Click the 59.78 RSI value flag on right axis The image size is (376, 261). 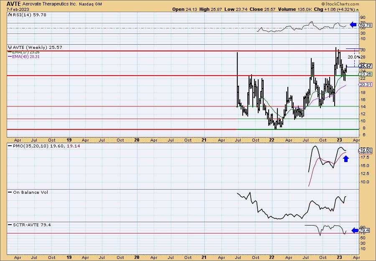pyautogui.click(x=366, y=25)
